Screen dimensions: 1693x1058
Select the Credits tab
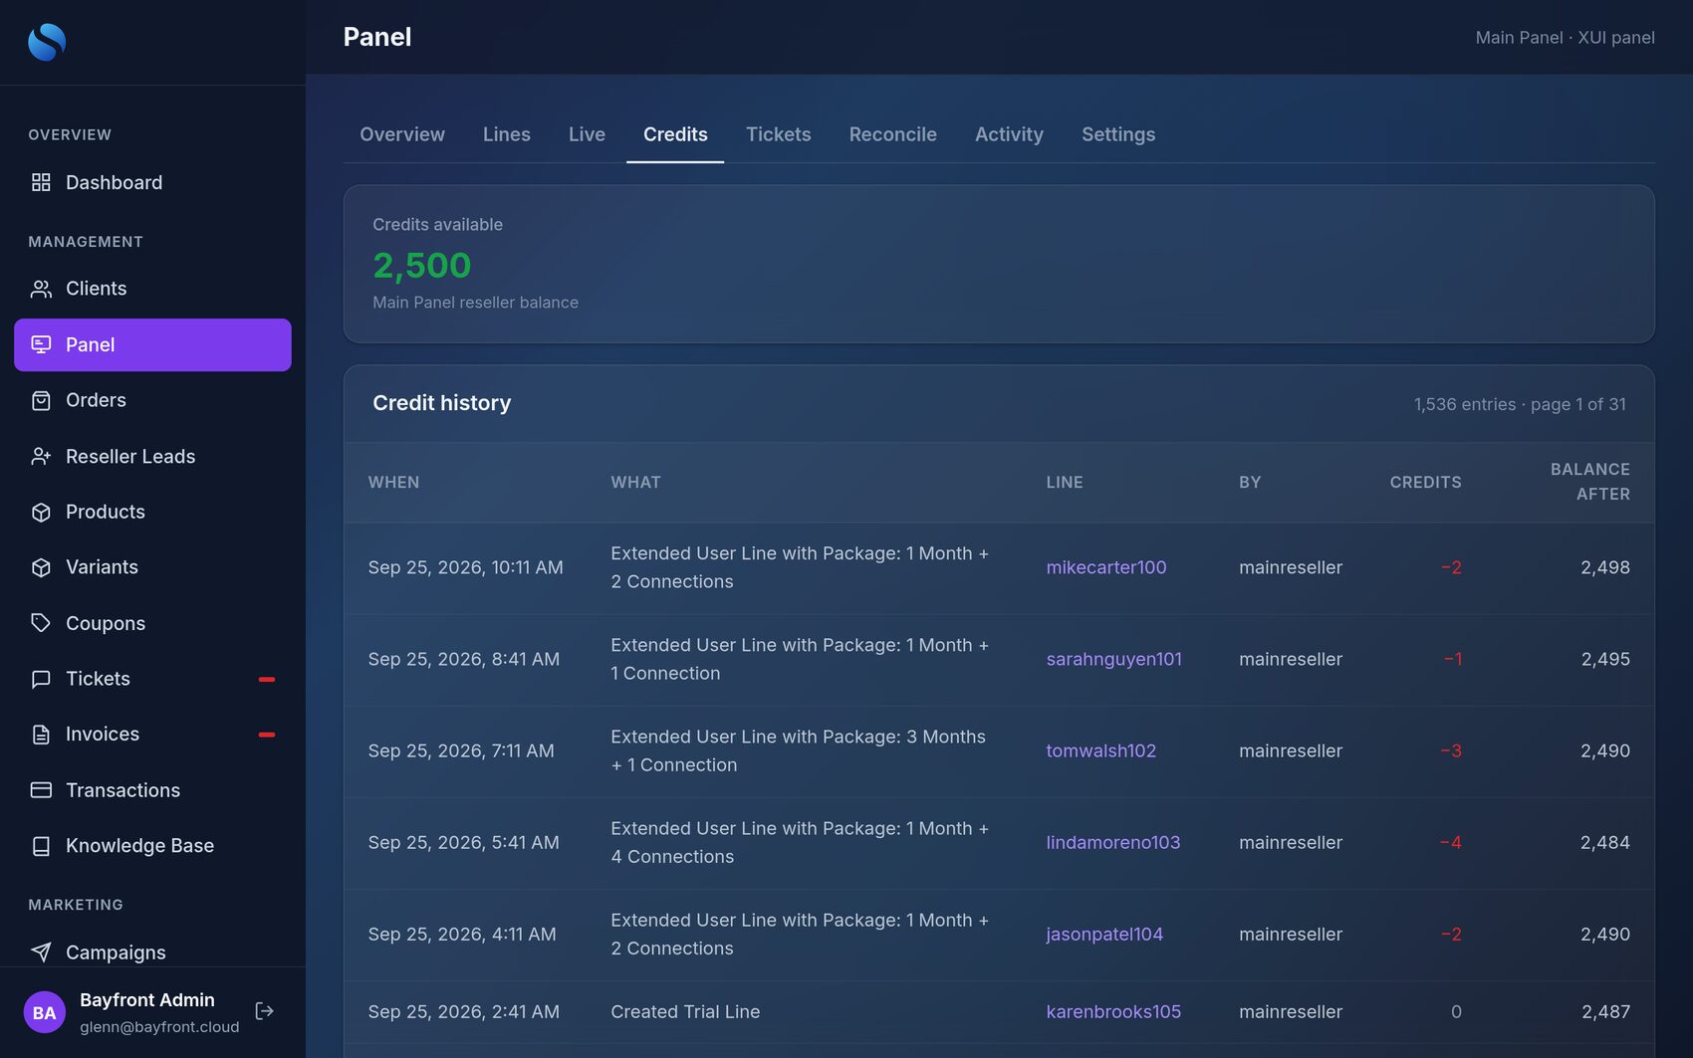point(675,134)
